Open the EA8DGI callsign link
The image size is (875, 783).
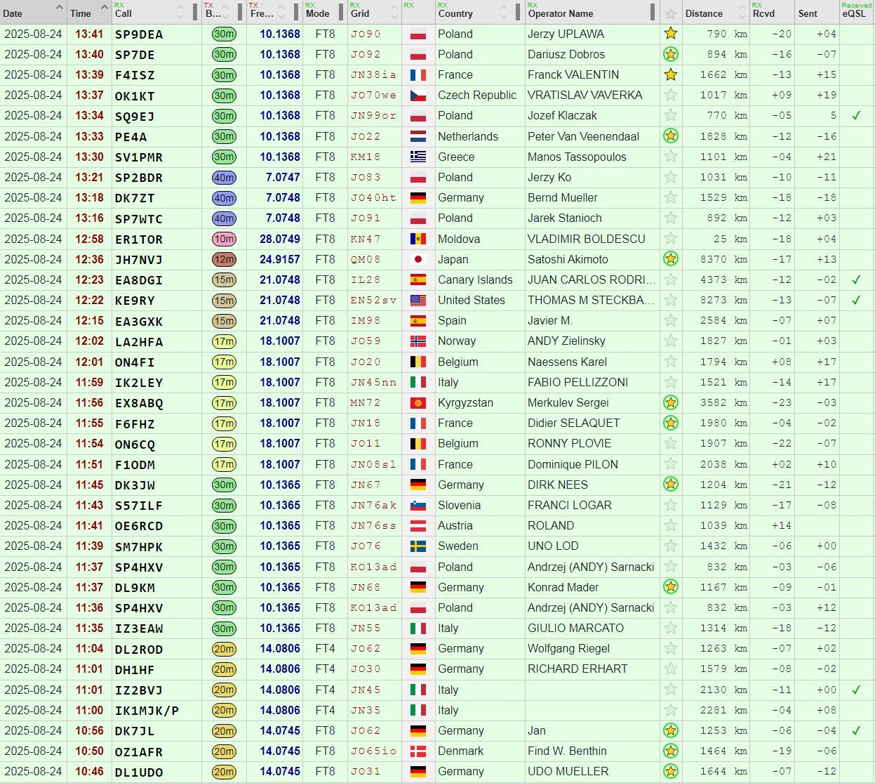tap(139, 280)
